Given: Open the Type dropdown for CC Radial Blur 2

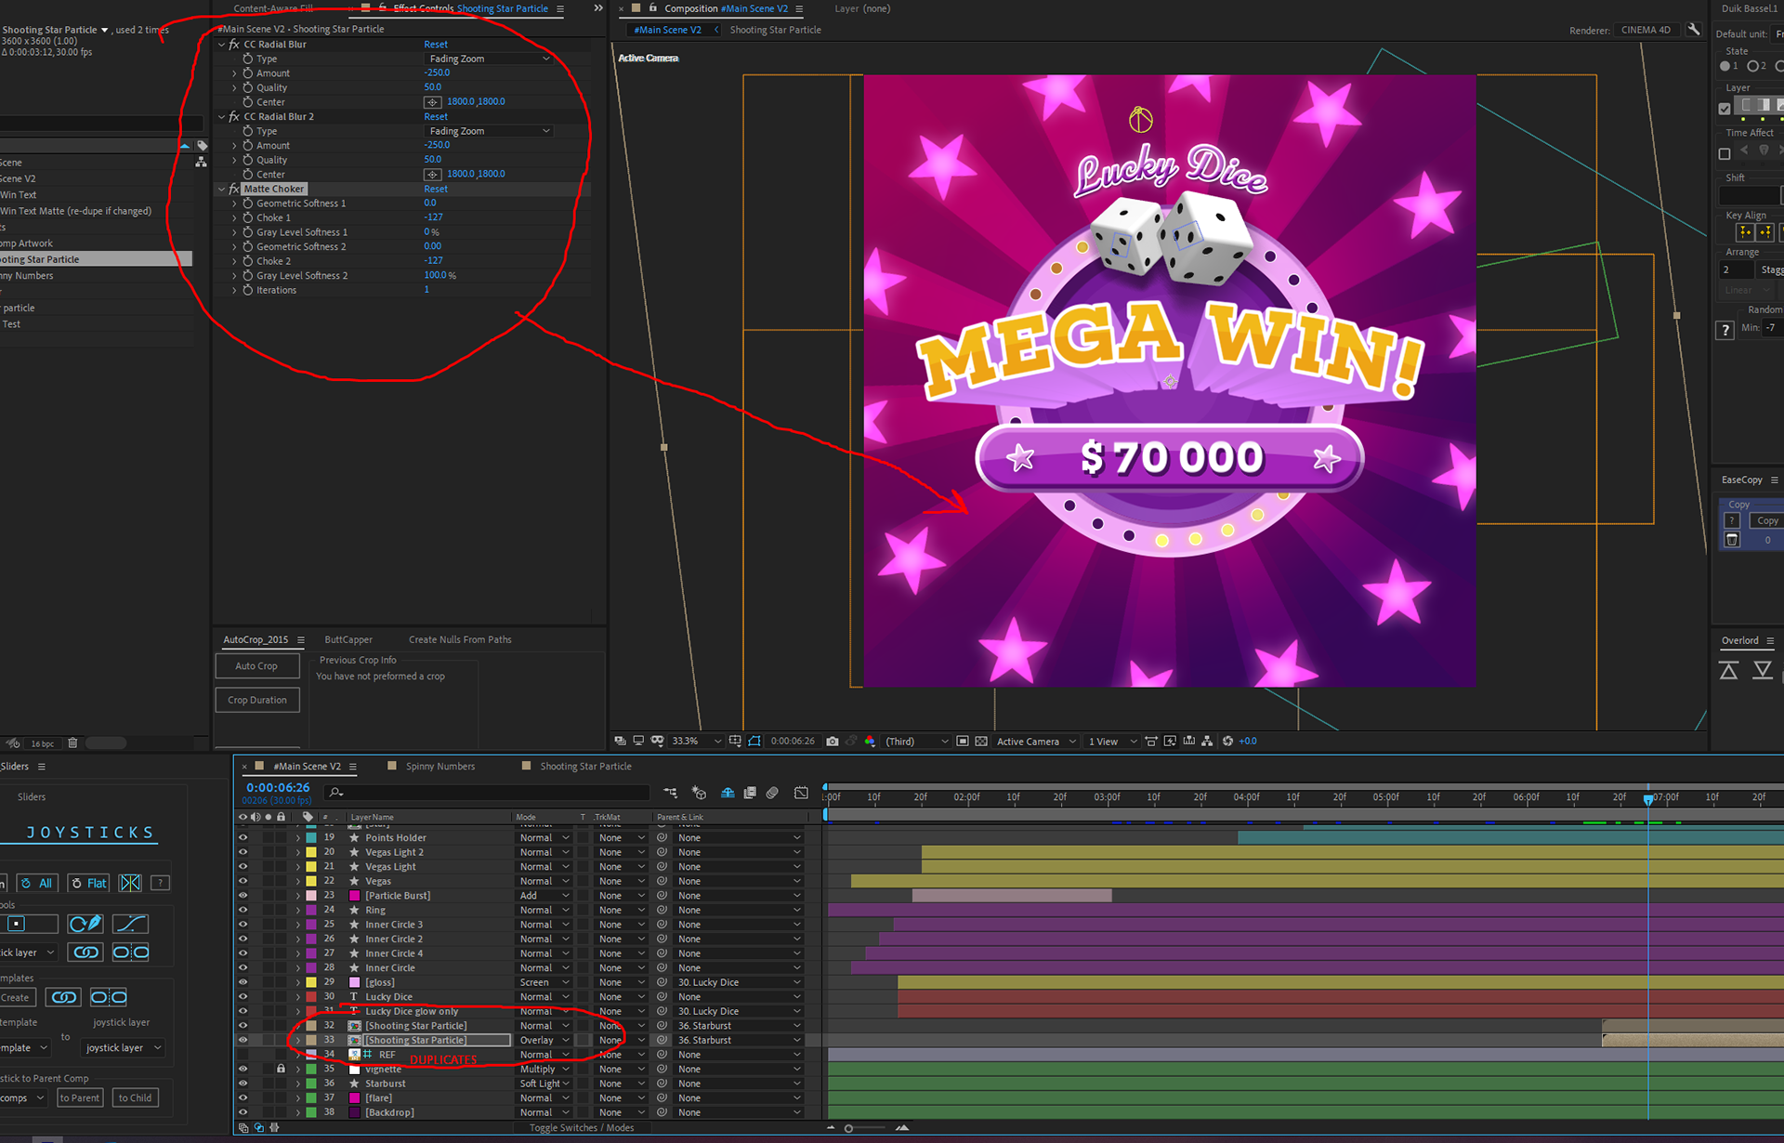Looking at the screenshot, I should coord(489,131).
